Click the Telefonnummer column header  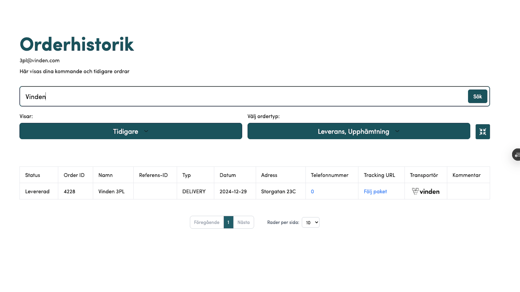332,175
